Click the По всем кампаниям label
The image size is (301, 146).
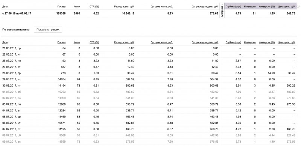click(x=16, y=30)
